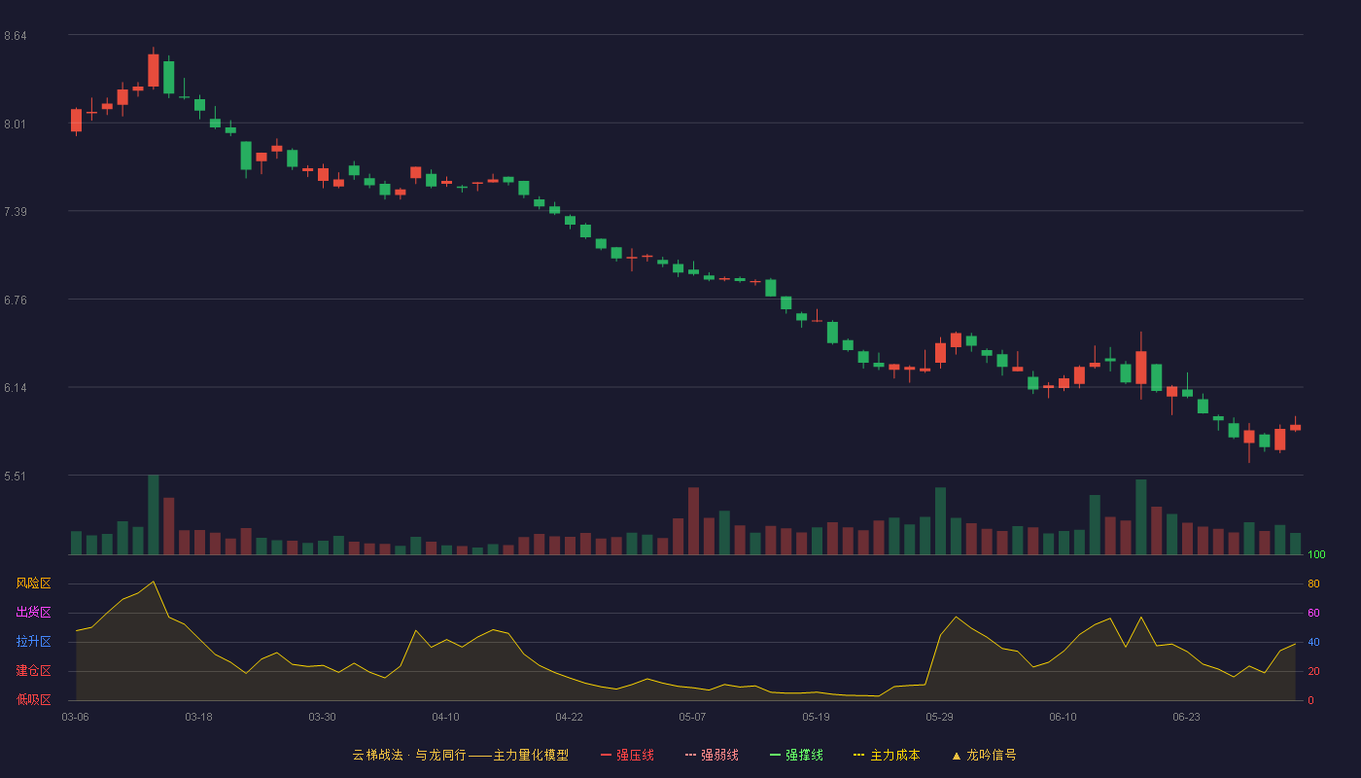
Task: Click the 6.14 price axis label
Action: click(16, 388)
